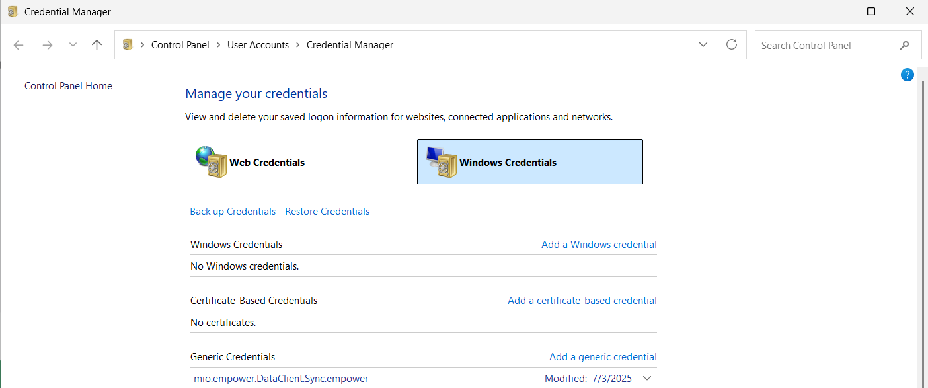Click the Windows Credentials monitor vault icon
928x388 pixels.
(442, 162)
